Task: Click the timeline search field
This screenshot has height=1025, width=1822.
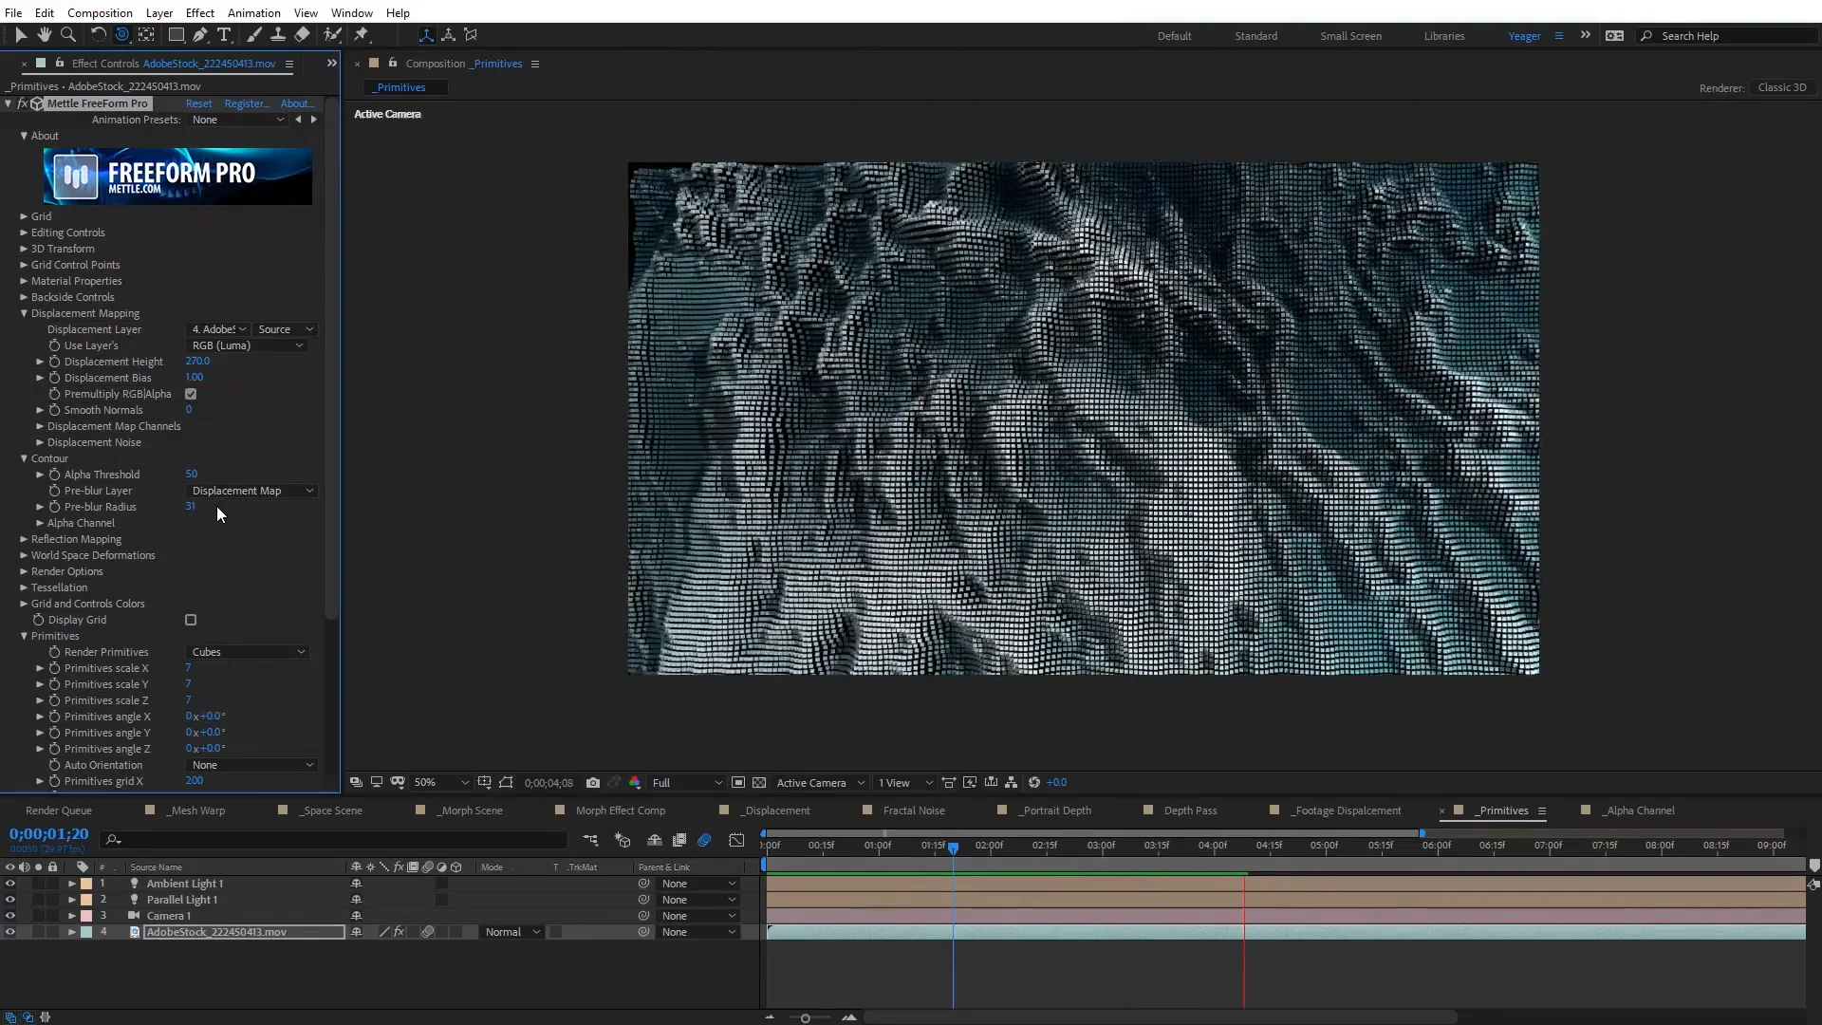Action: coord(332,840)
